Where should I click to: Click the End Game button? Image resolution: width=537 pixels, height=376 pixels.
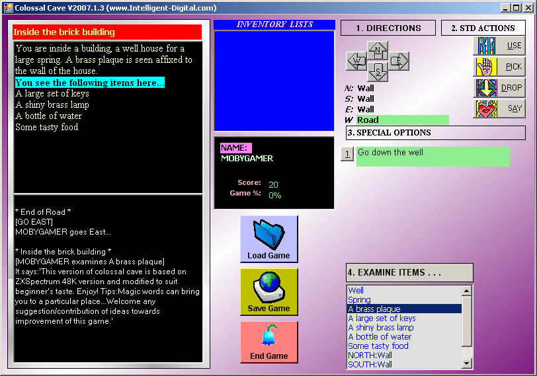(x=268, y=342)
